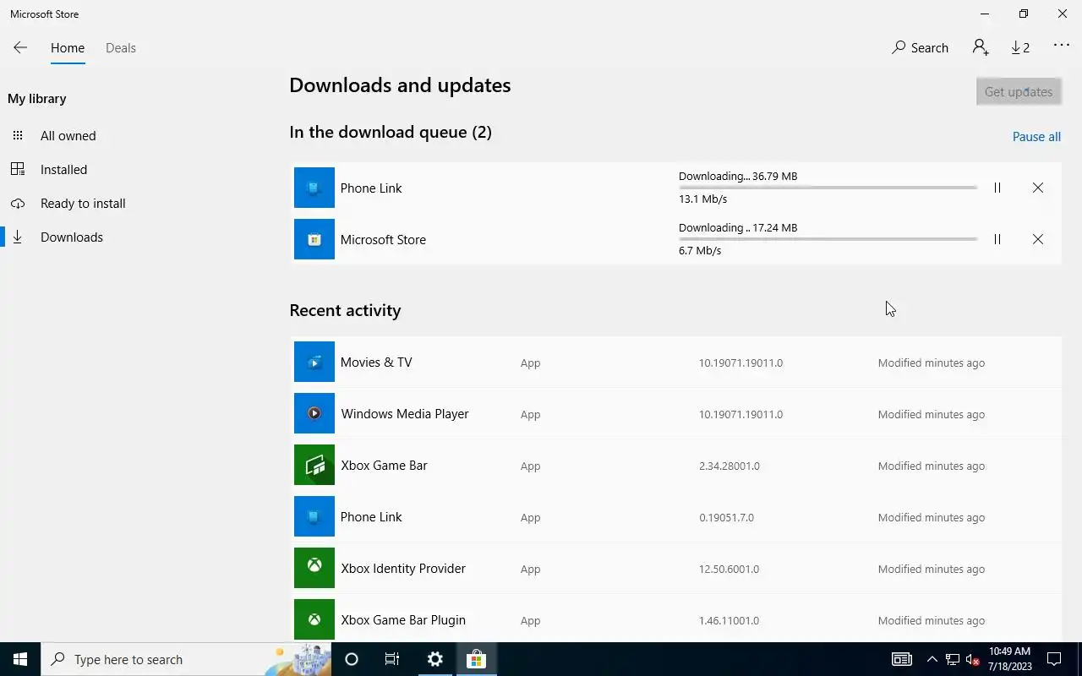Viewport: 1082px width, 676px height.
Task: Click the Xbox Game Bar Plugin icon
Action: click(x=314, y=619)
